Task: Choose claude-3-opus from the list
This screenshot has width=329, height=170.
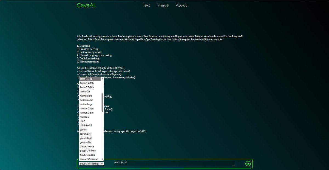Action: pyautogui.click(x=90, y=146)
